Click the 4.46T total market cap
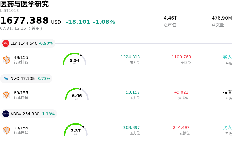 [x=170, y=18]
